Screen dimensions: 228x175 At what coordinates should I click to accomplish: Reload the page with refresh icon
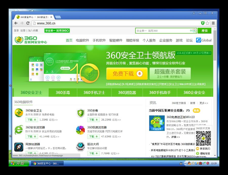pyautogui.click(x=28, y=23)
